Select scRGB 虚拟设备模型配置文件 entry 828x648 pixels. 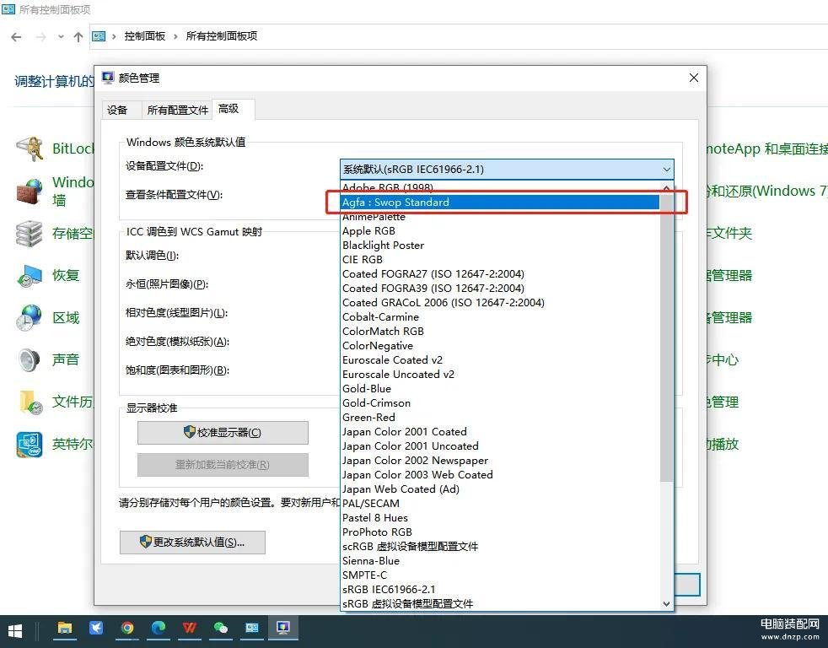coord(501,547)
